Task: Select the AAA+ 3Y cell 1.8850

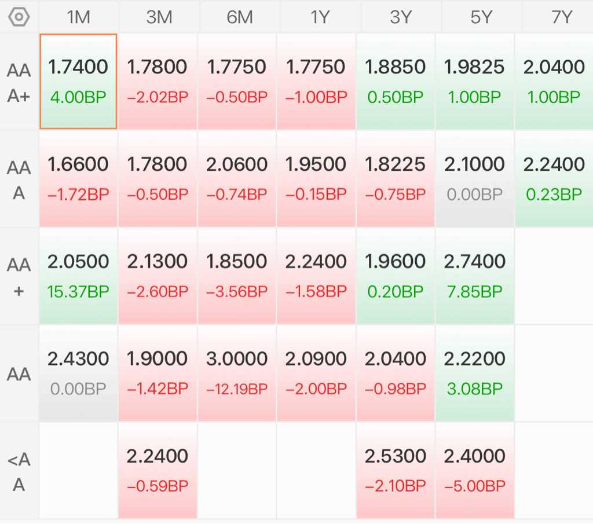Action: pyautogui.click(x=395, y=81)
